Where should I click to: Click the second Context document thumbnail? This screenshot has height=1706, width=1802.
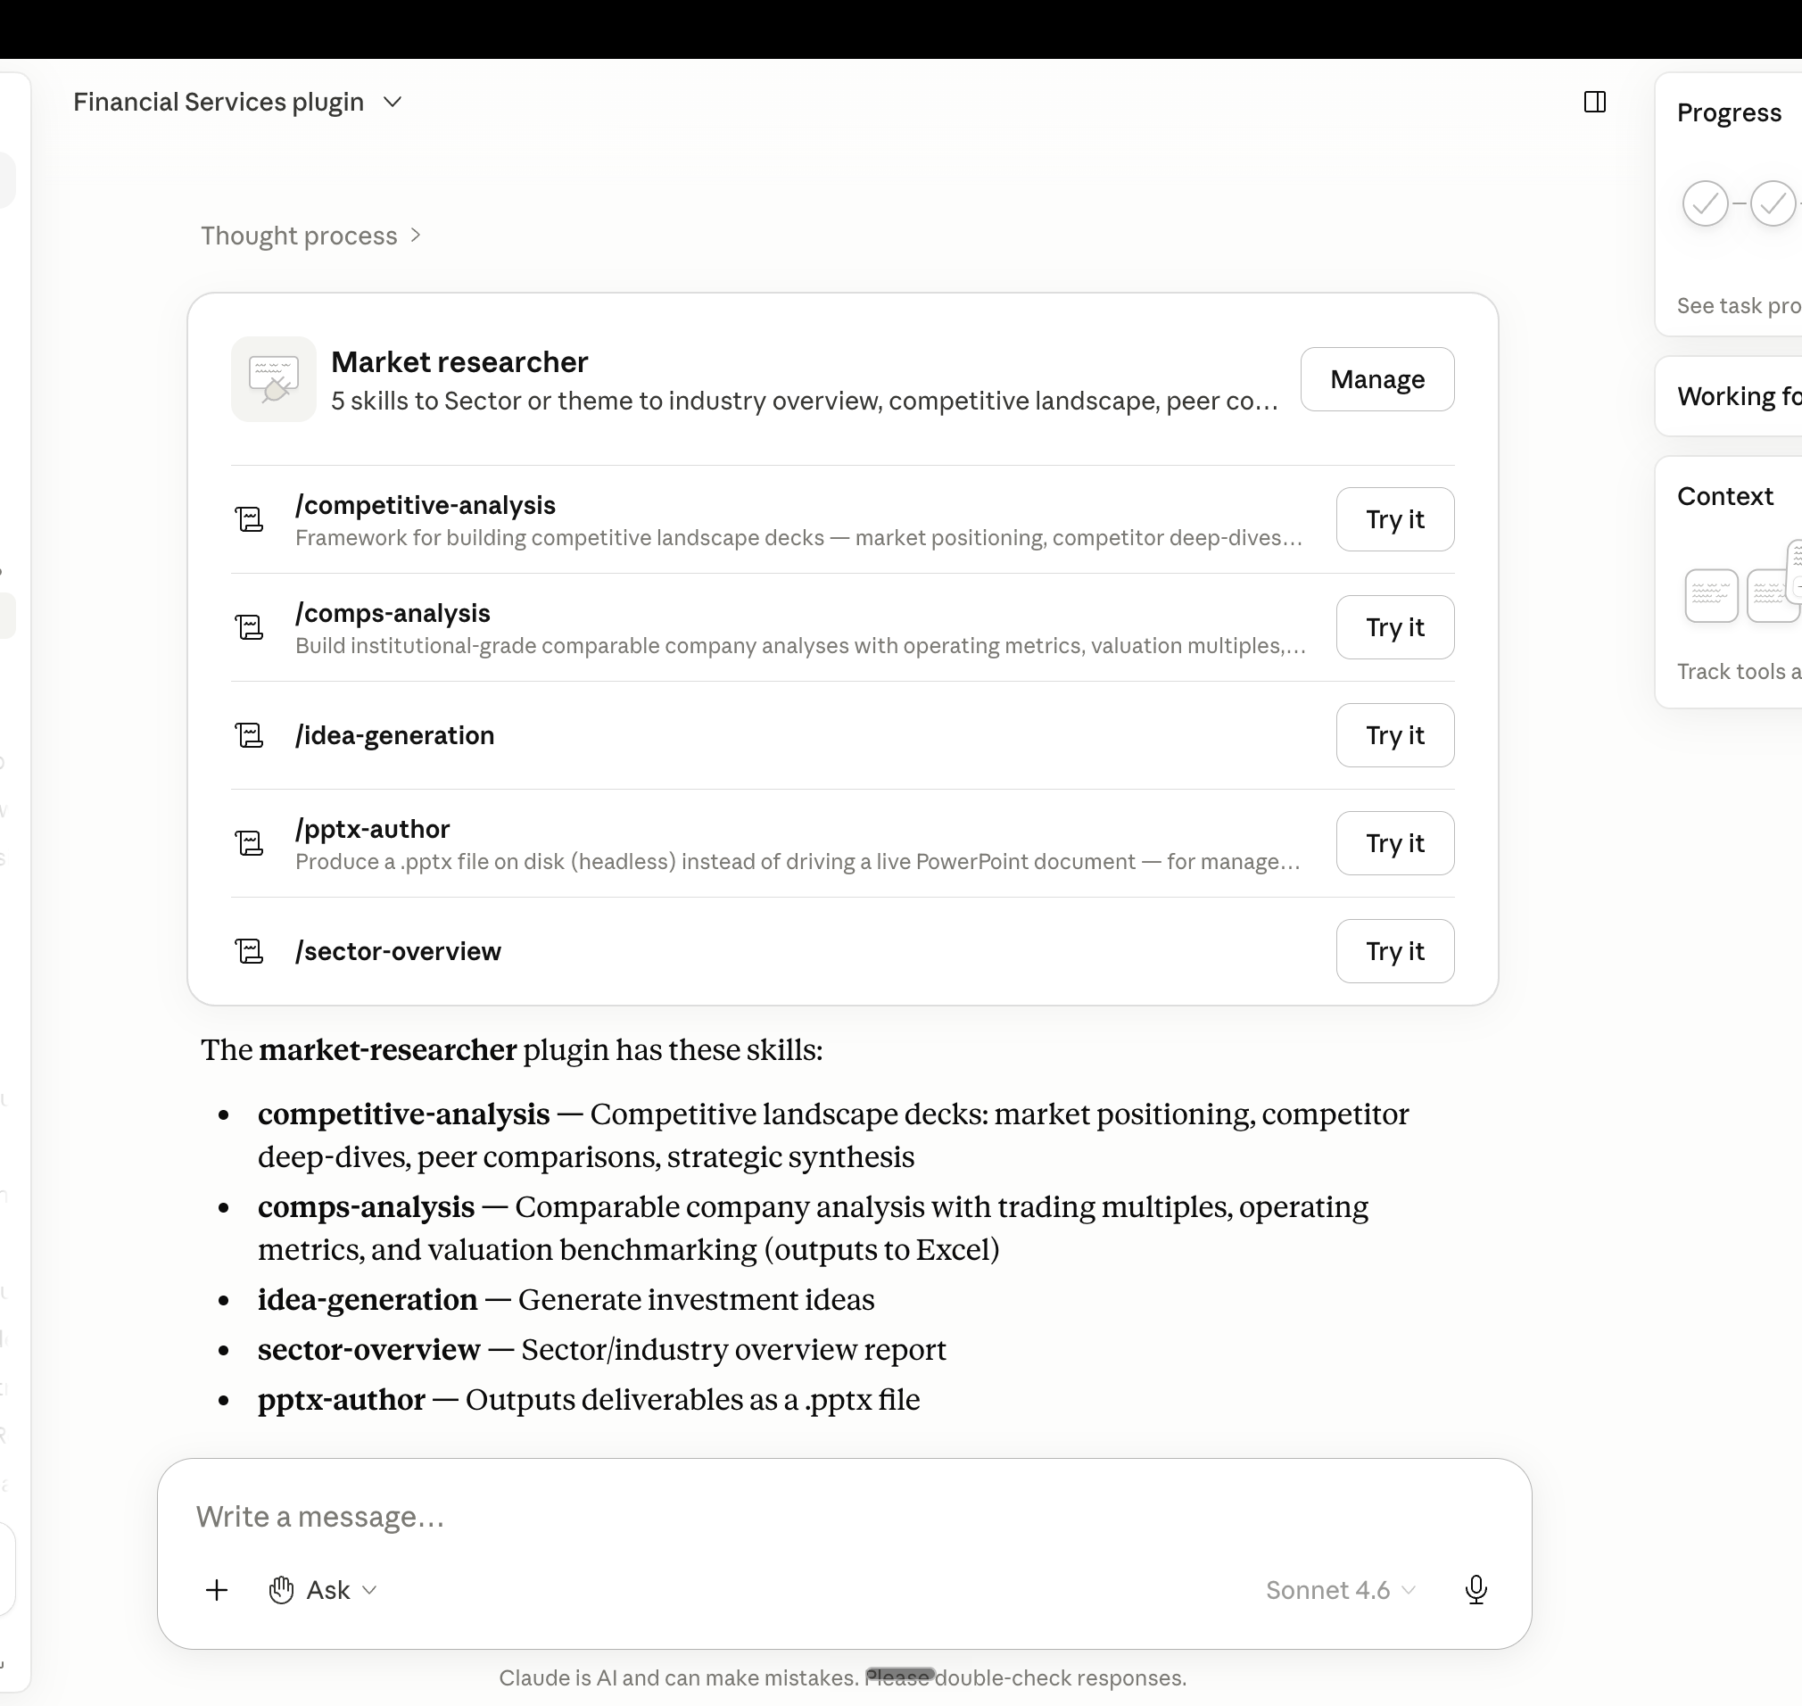(1773, 596)
